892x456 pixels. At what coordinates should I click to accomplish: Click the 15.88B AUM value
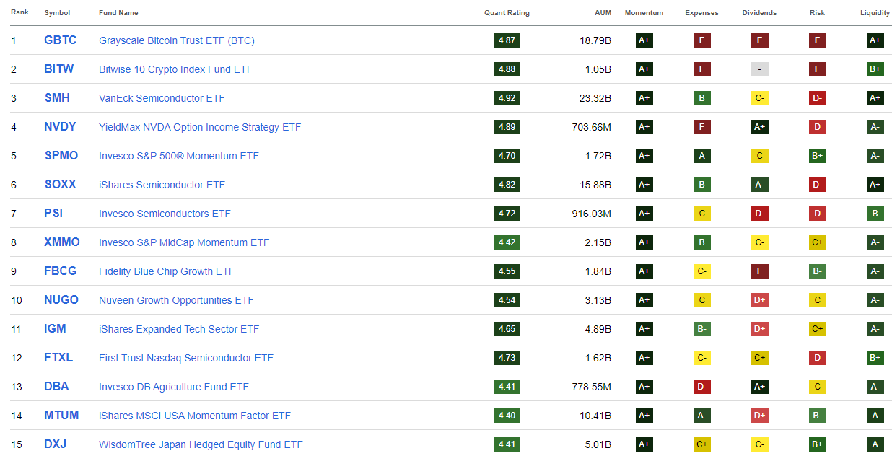point(595,185)
